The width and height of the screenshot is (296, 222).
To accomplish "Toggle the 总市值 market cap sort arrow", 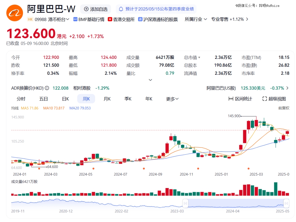I will pos(199,58).
